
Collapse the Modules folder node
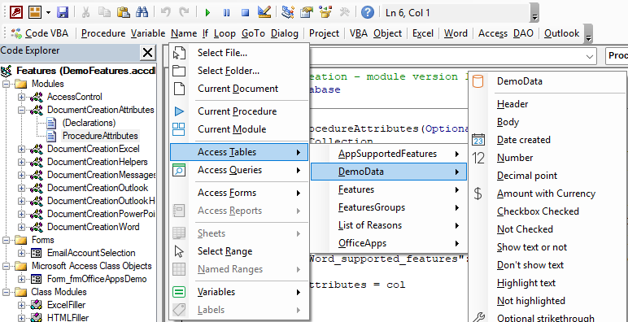[6, 84]
